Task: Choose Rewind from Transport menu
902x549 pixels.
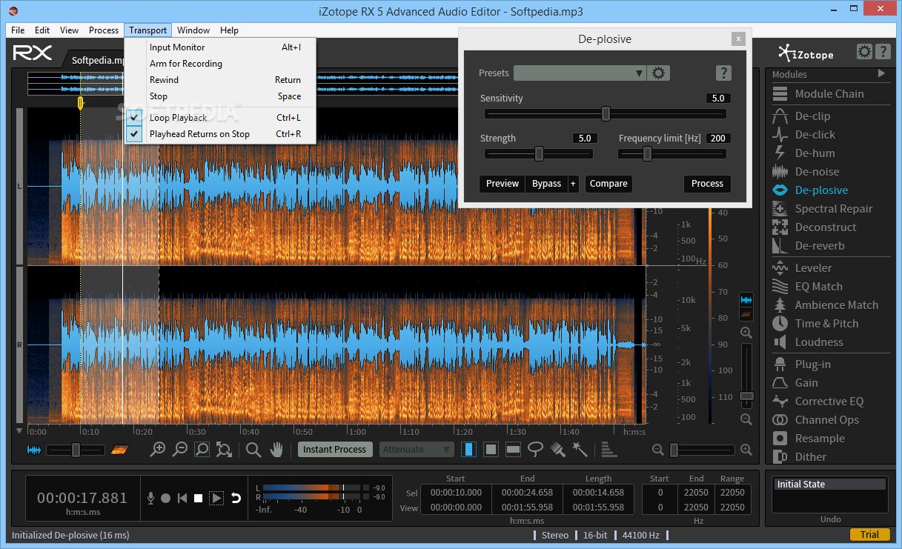Action: pos(220,80)
